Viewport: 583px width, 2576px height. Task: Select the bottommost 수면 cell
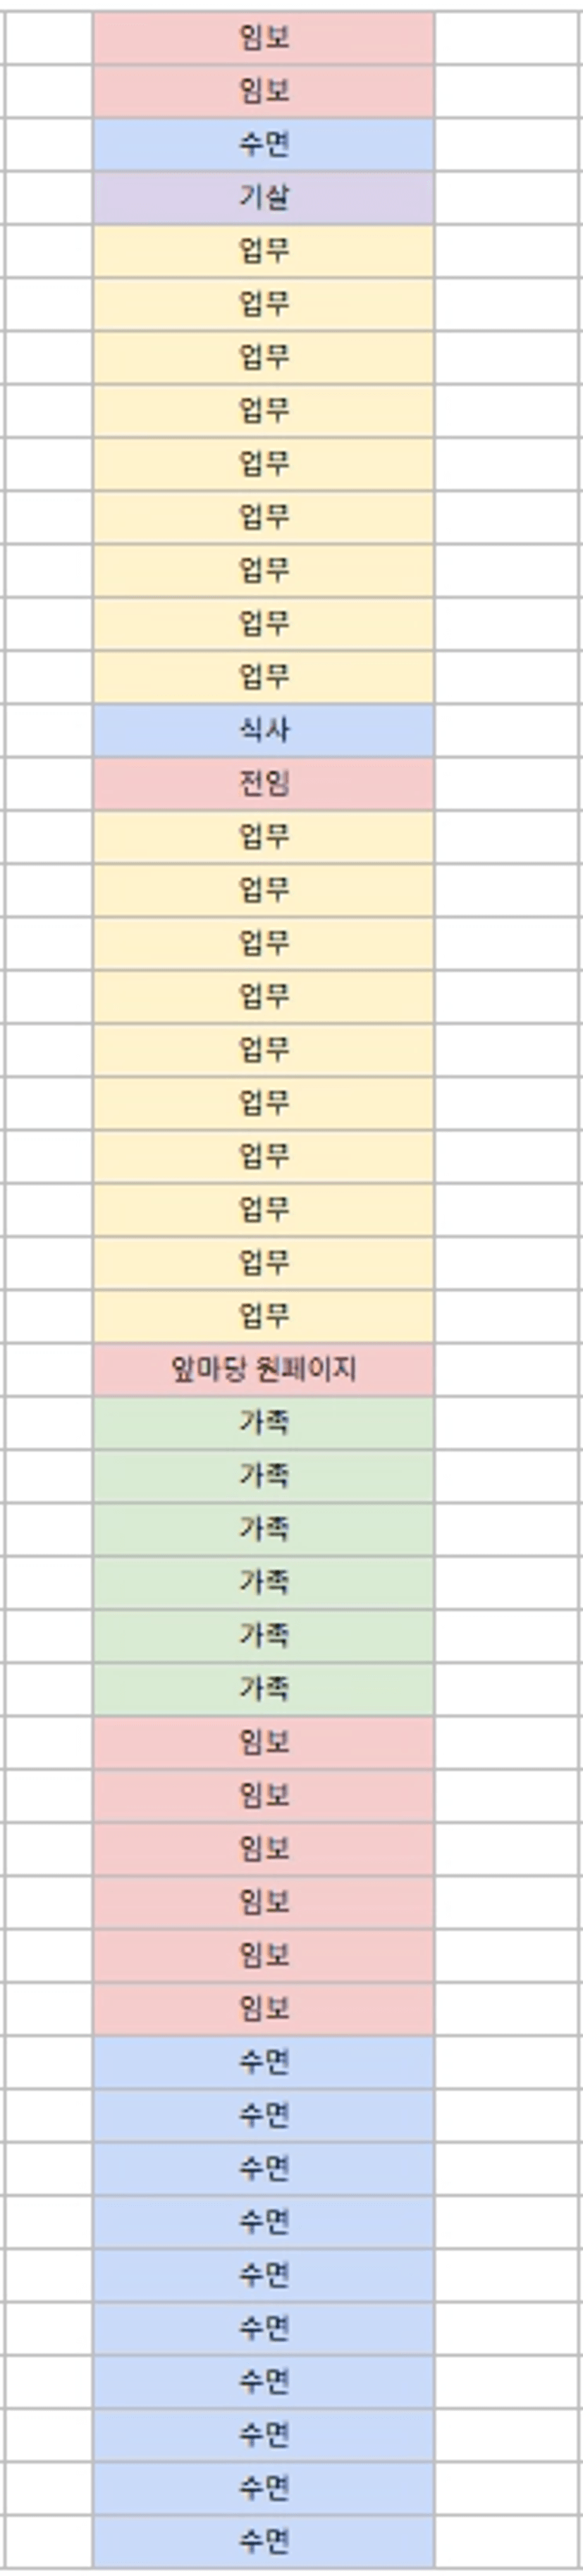(x=264, y=2540)
